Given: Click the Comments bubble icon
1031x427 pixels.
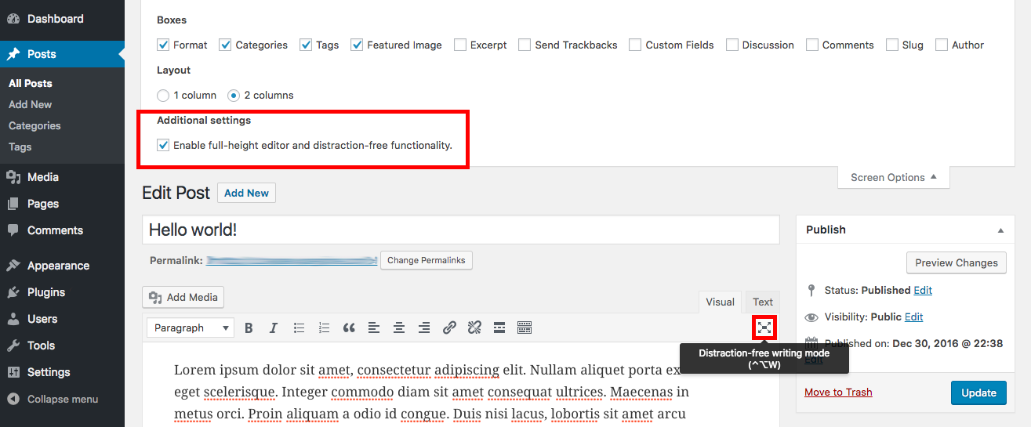Looking at the screenshot, I should (13, 230).
